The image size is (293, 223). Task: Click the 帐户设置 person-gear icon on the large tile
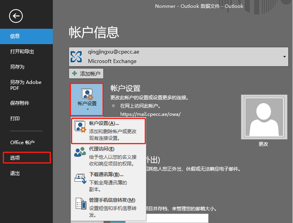(87, 94)
